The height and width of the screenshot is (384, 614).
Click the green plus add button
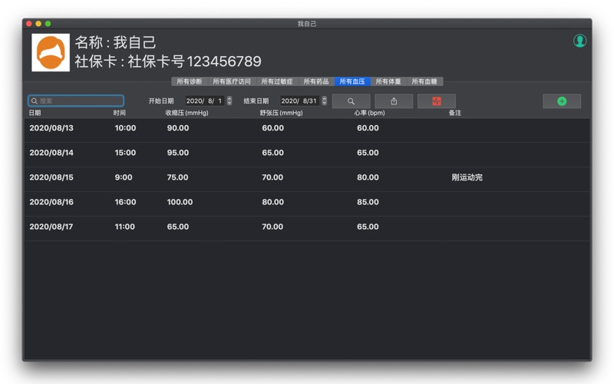[x=562, y=101]
